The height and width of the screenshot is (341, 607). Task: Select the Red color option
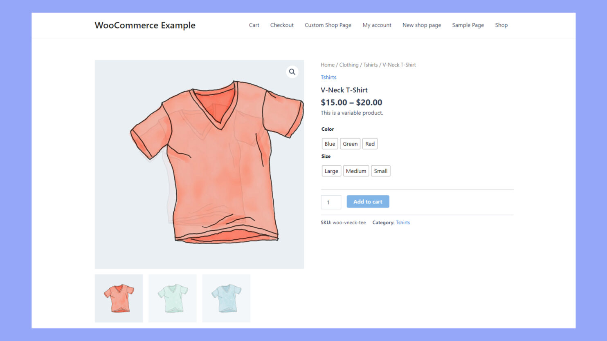coord(370,143)
